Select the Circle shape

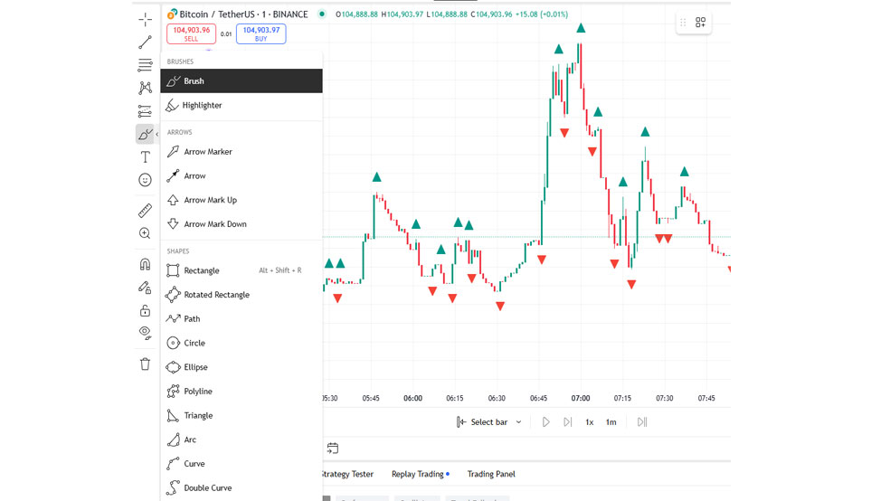click(x=241, y=343)
